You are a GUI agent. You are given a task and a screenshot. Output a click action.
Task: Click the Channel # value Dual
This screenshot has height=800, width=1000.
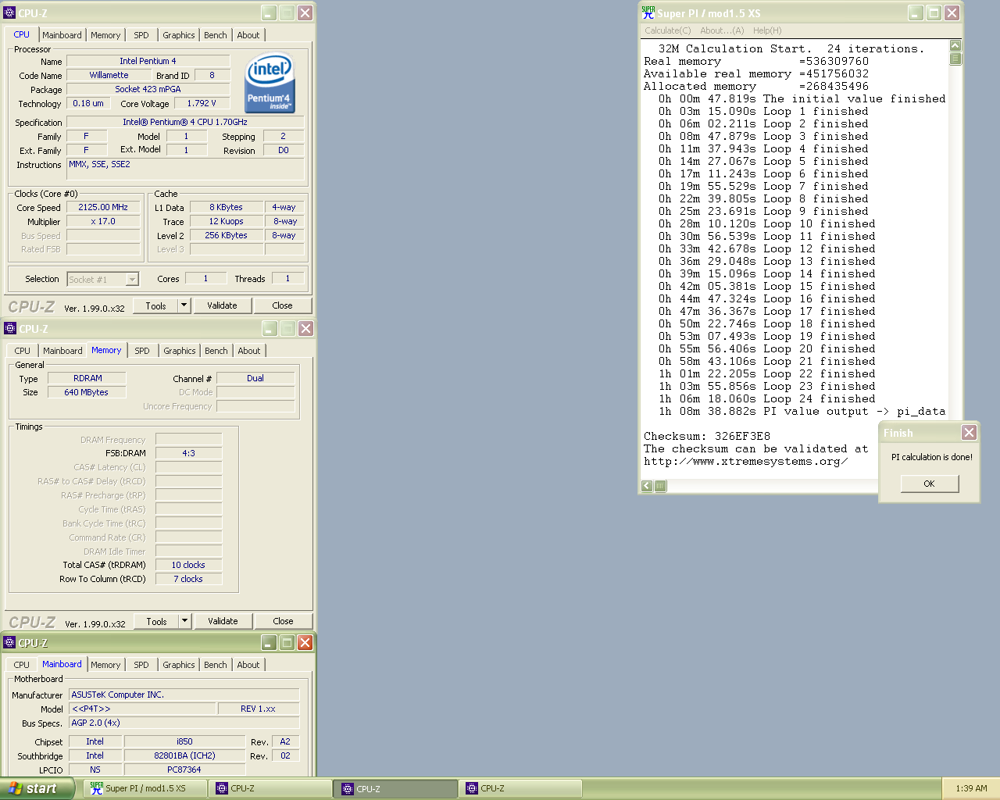[x=255, y=378]
